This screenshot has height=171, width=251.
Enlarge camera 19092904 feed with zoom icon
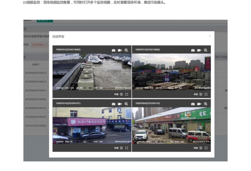pos(206,104)
